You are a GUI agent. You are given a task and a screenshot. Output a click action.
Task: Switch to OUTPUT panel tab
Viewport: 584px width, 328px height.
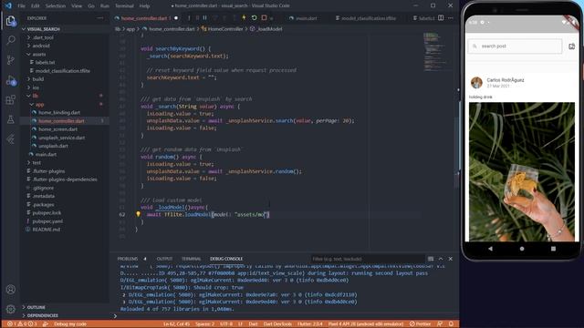(164, 259)
